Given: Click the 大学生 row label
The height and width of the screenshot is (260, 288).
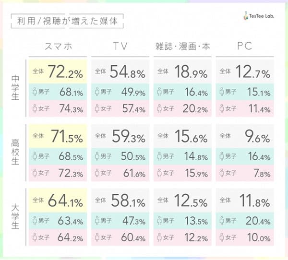Looking at the screenshot, I should pyautogui.click(x=15, y=217).
